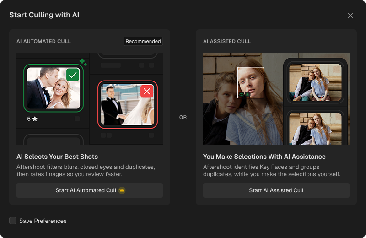Select the bottom duplicate photo of two women

(x=315, y=128)
